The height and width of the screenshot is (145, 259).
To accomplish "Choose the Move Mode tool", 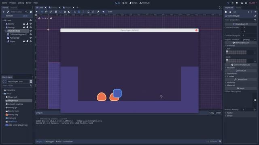I will tap(42, 12).
